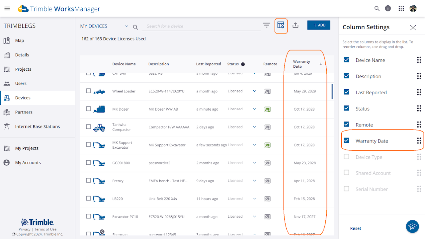This screenshot has height=239, width=425.
Task: Enable the Serial Number column checkbox
Action: point(346,189)
